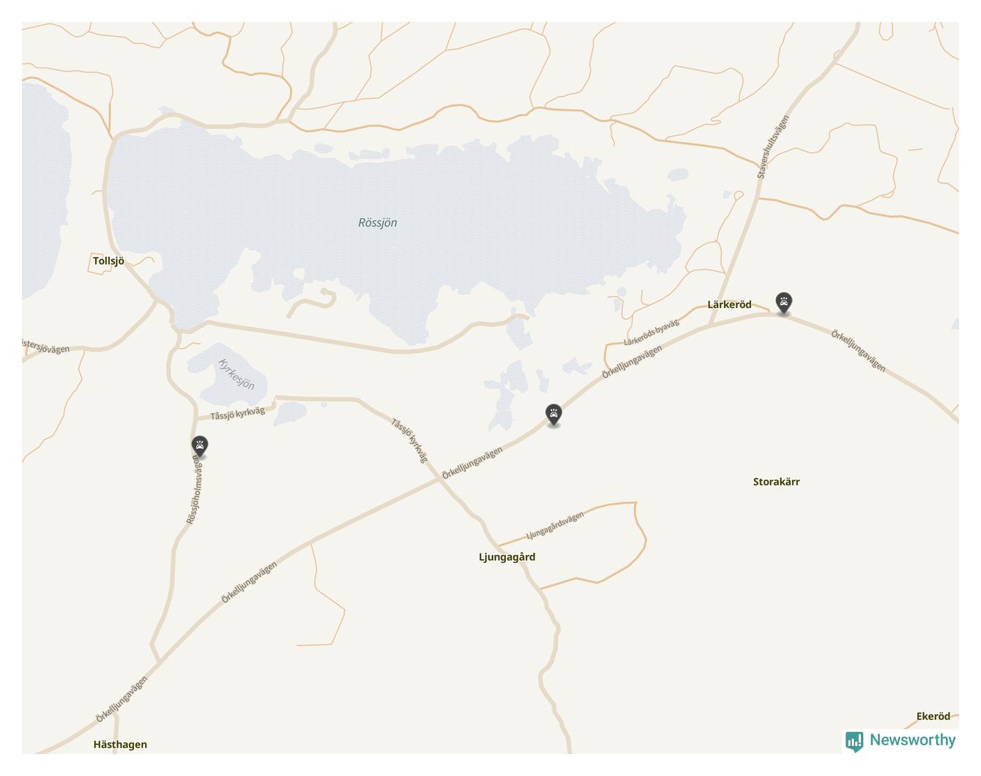Open the Newsworthy text link

[912, 740]
